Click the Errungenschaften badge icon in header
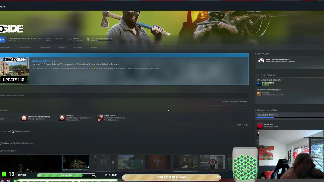 coord(88,39)
